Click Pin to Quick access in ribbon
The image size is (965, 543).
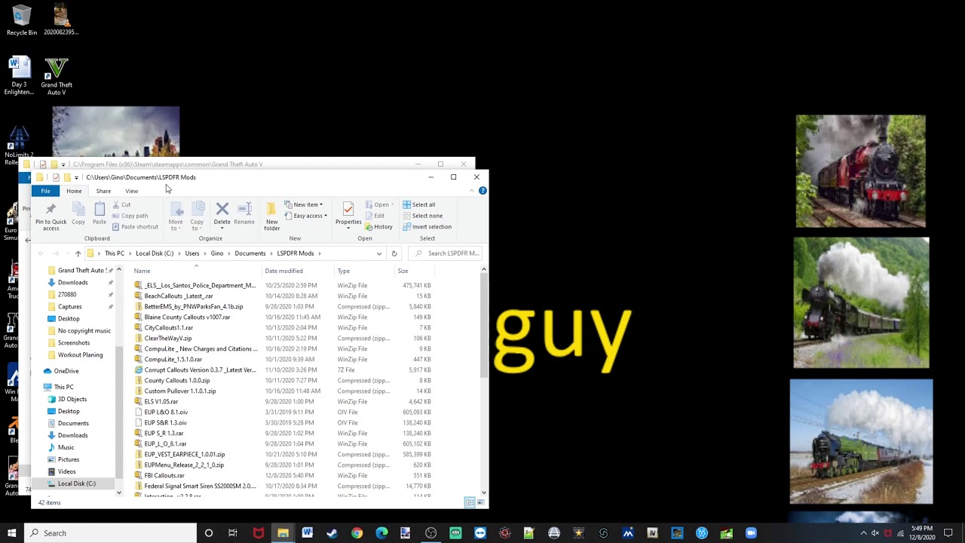pos(51,215)
